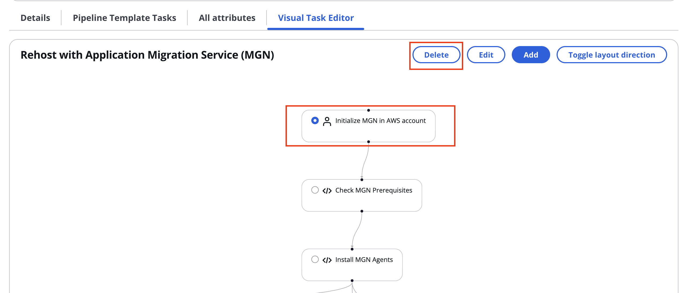Click the person icon on Initialize MGN task
Image resolution: width=694 pixels, height=293 pixels.
[x=327, y=121]
